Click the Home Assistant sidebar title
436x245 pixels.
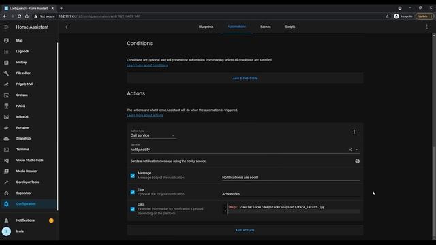(x=32, y=27)
